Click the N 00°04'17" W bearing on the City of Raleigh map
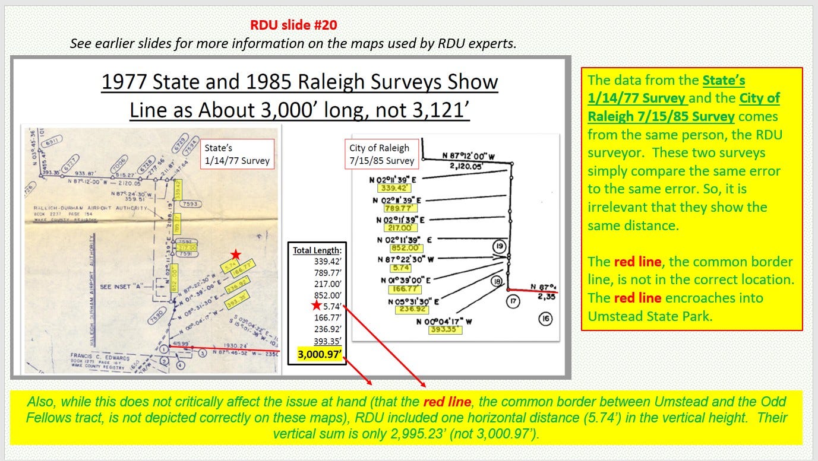The image size is (818, 461). click(x=444, y=320)
